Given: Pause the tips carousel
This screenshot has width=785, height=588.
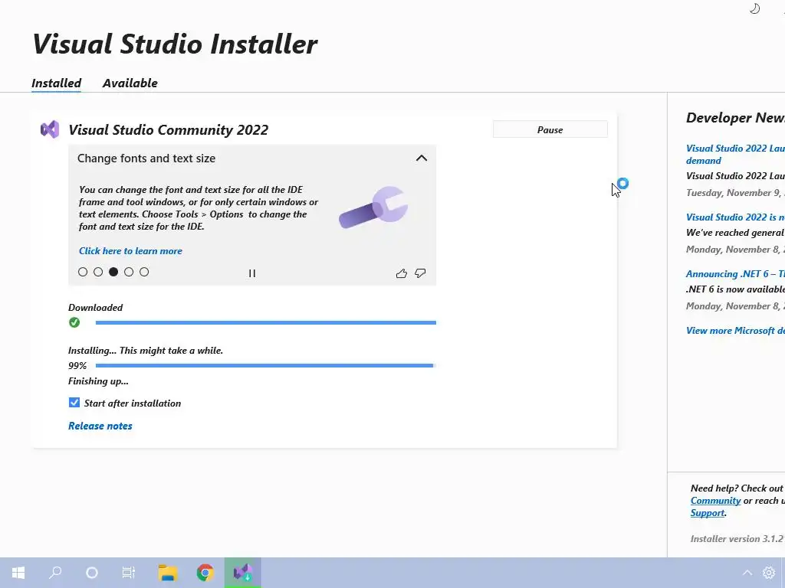Looking at the screenshot, I should (251, 273).
